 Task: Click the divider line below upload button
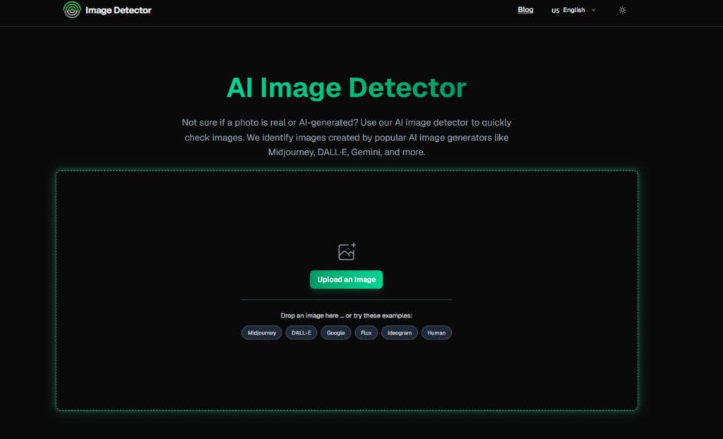[346, 300]
